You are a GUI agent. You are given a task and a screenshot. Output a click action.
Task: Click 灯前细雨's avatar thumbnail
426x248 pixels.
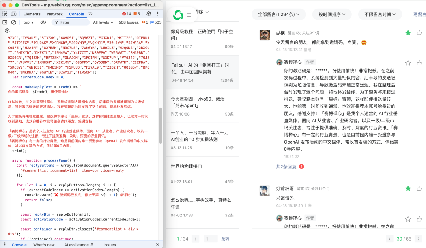(265, 191)
